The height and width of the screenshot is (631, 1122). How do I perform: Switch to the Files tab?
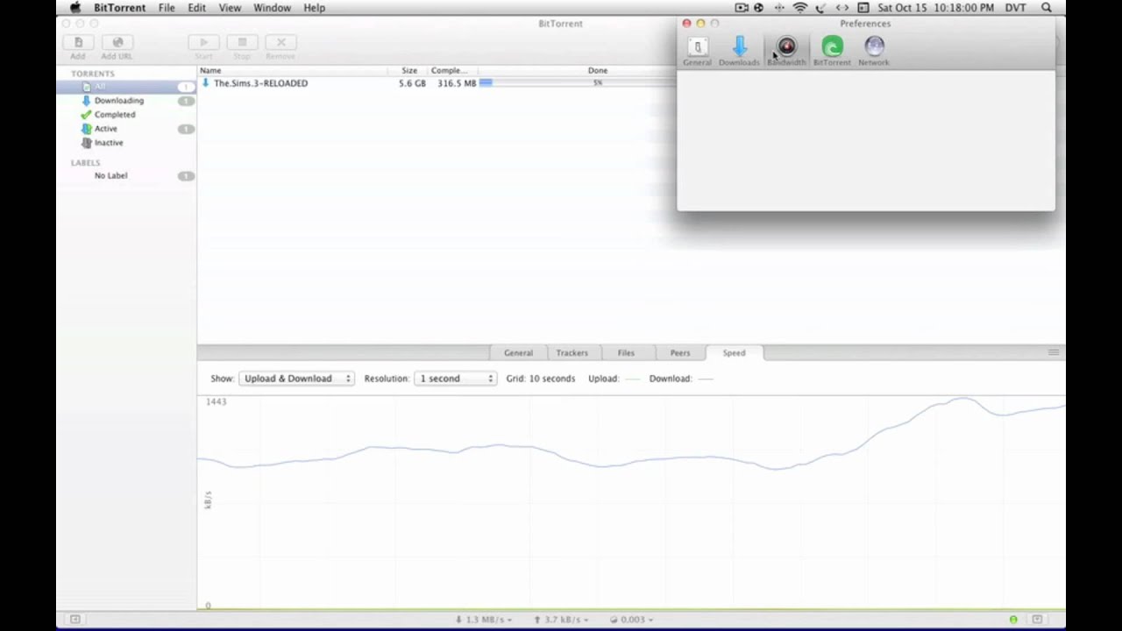pos(626,353)
